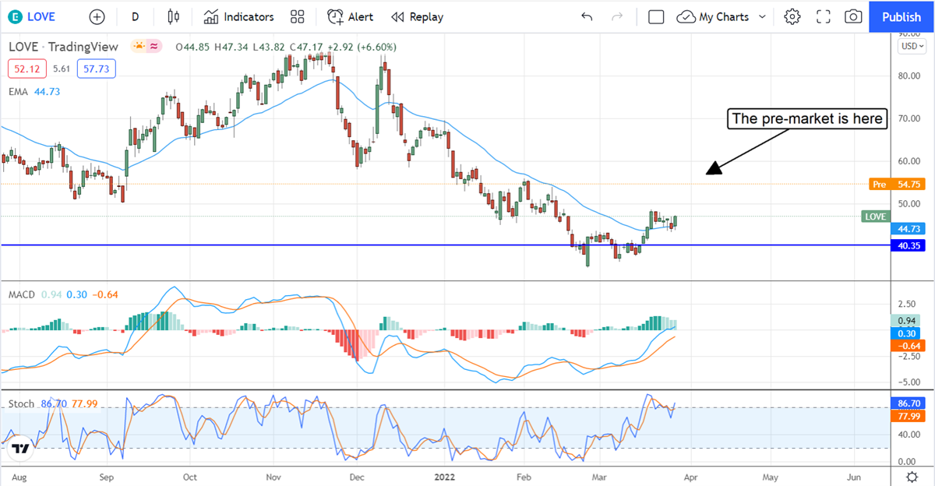This screenshot has height=486, width=935.
Task: Open time axis settings gear at bottom right
Action: [911, 476]
